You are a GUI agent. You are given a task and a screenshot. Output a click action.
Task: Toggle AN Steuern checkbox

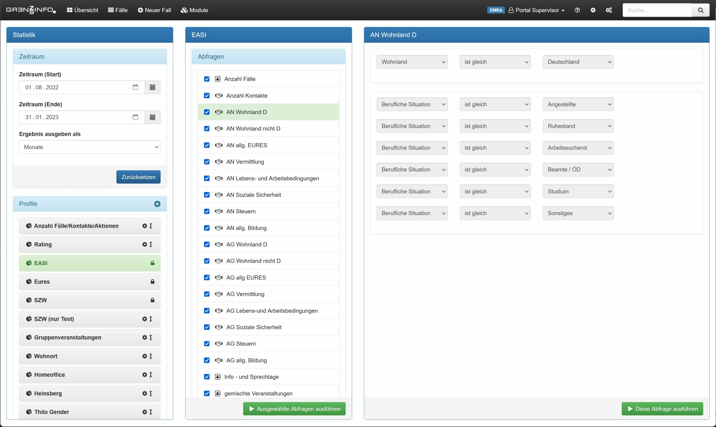pyautogui.click(x=207, y=211)
